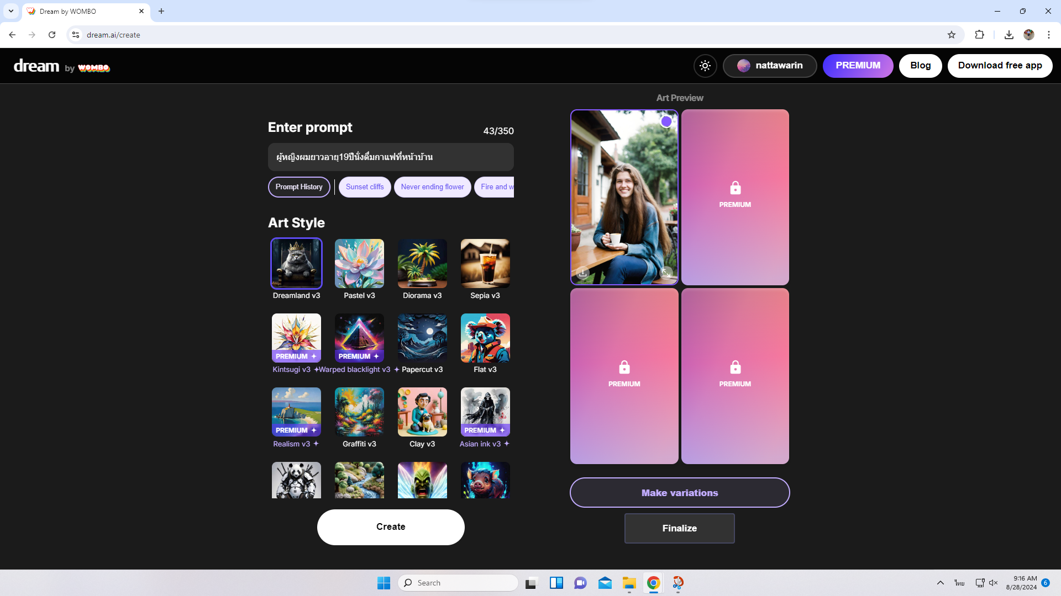Toggle the light/dark theme sun icon
This screenshot has height=596, width=1061.
[705, 66]
